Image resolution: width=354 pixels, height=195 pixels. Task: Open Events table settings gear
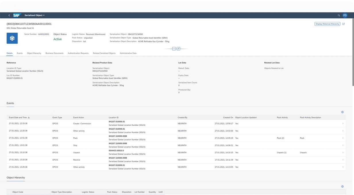(342, 112)
